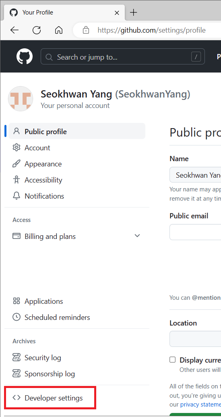The width and height of the screenshot is (221, 417).
Task: Close the Your Profile browser tab
Action: click(117, 12)
